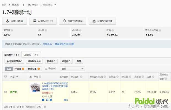Click the 299% mobile bid ratio value
This screenshot has height=110, width=171.
[93, 92]
